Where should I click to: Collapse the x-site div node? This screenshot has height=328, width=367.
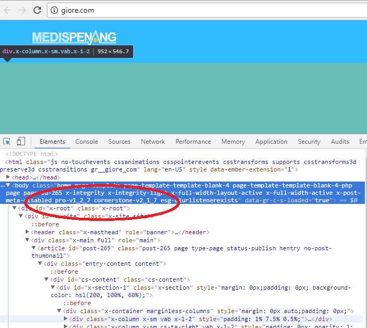click(x=21, y=216)
